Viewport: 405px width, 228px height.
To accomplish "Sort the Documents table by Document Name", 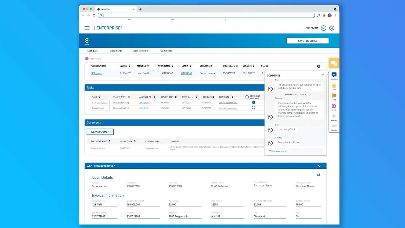I will (109, 141).
